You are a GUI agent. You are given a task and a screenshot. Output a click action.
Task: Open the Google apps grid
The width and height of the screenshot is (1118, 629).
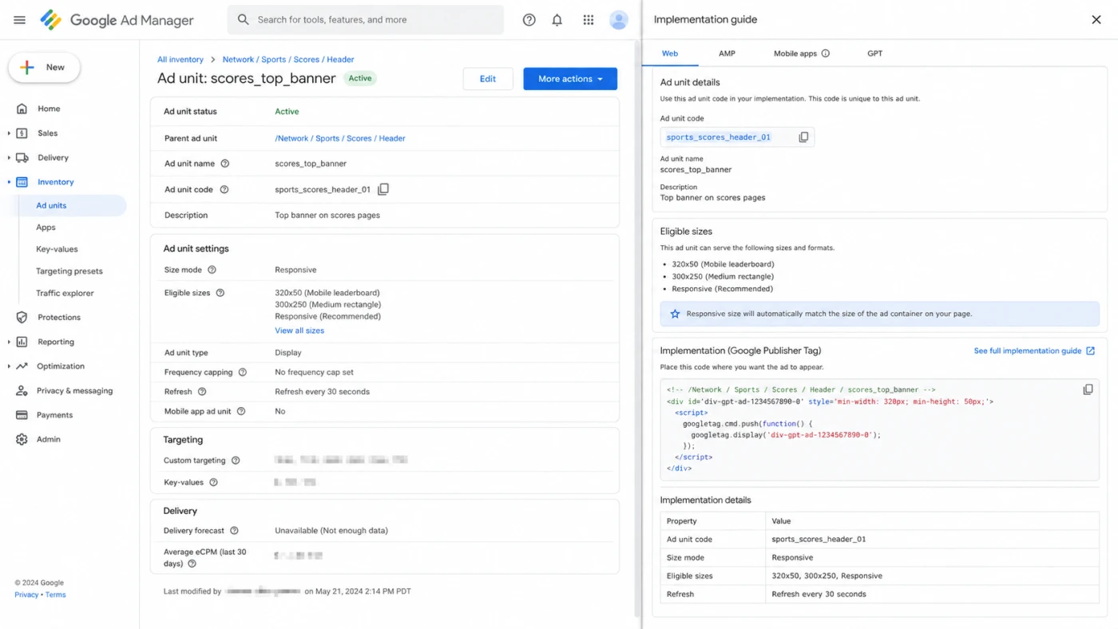[589, 20]
